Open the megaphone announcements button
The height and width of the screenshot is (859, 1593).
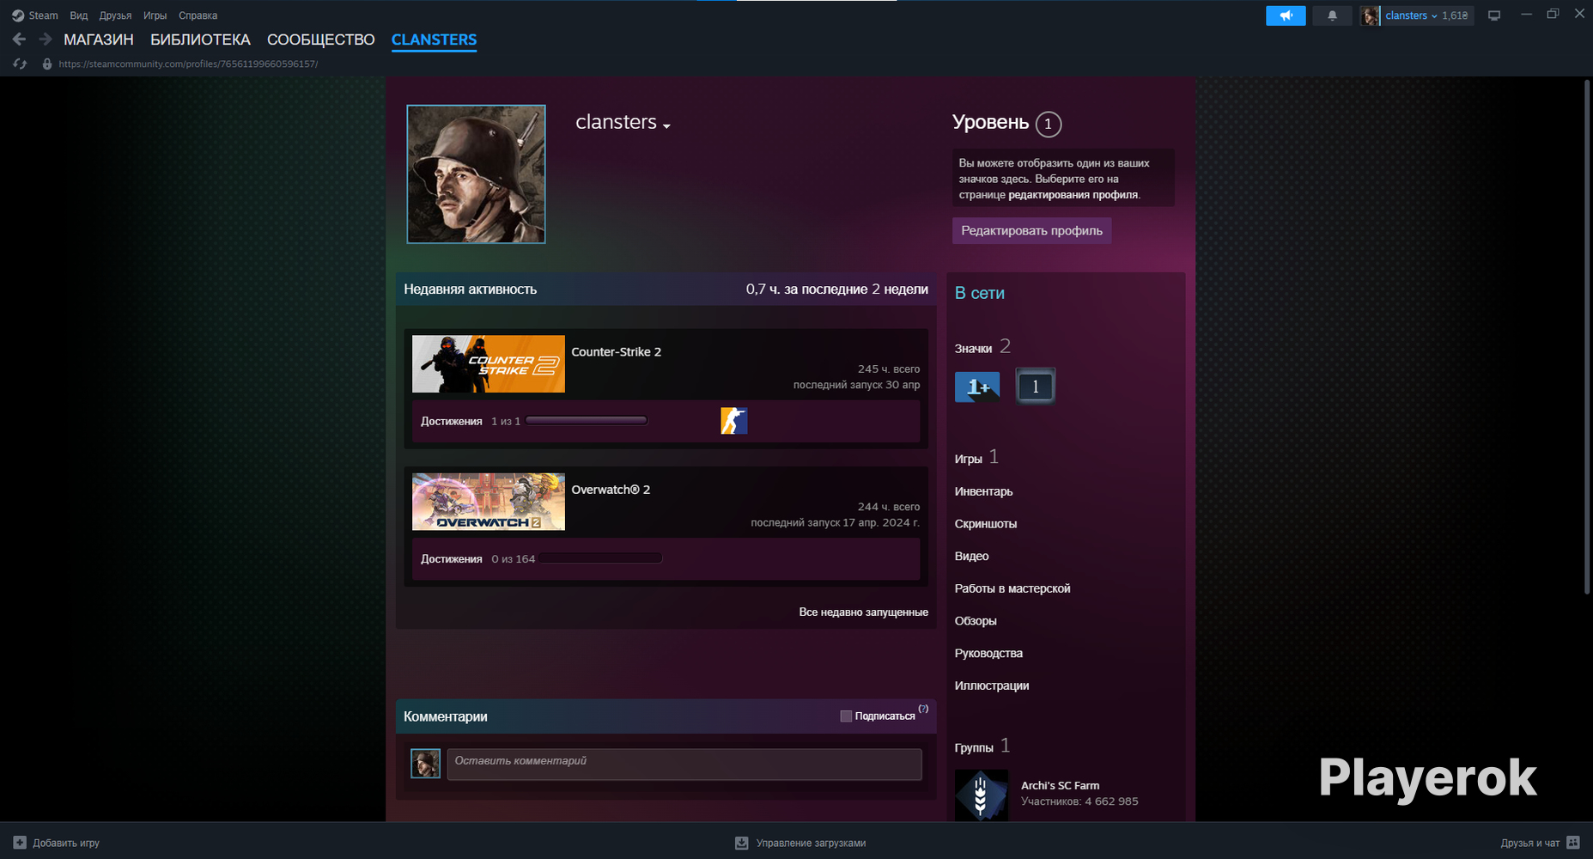click(x=1286, y=15)
